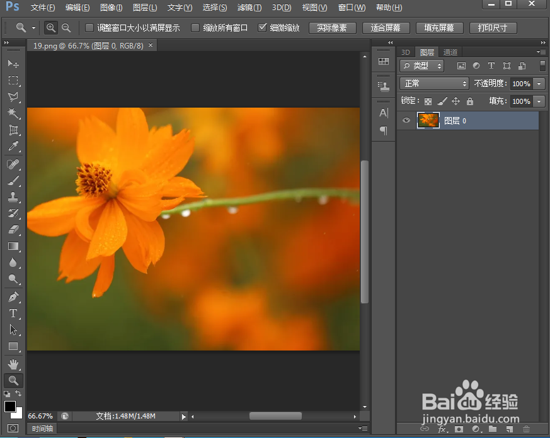Select the Healing Brush tool

13,164
